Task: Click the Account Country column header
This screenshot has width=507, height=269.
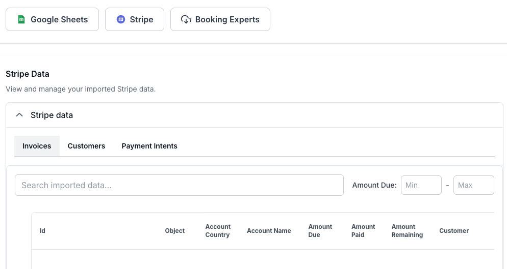Action: 218,231
